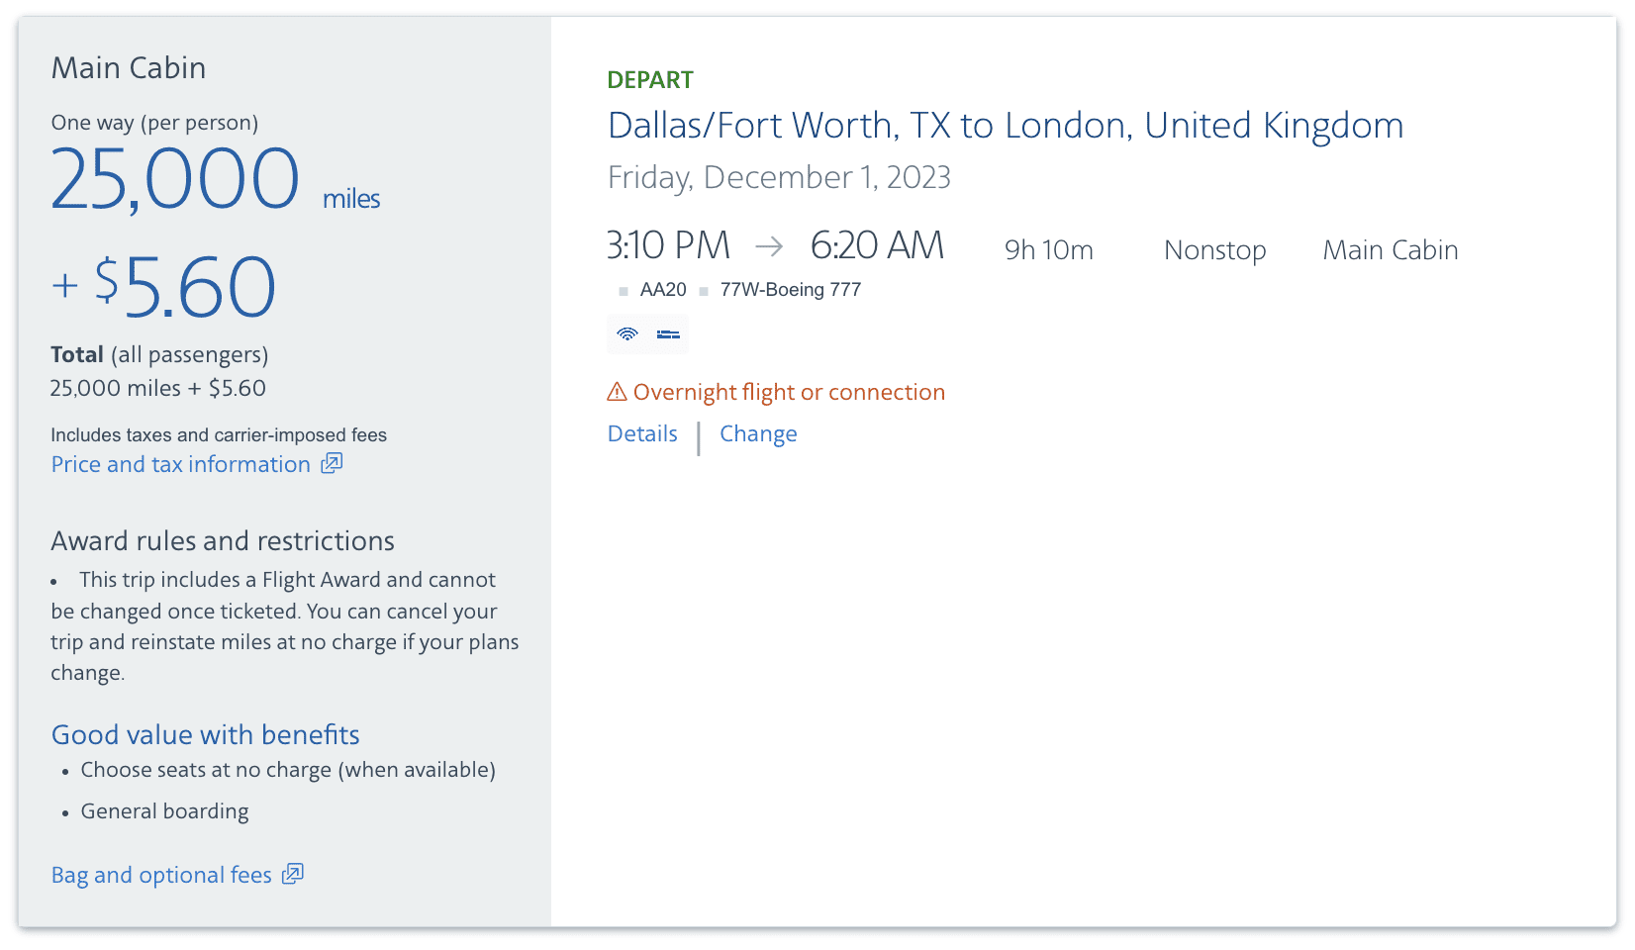
Task: Select the Main Cabin label on flight row
Action: click(x=1390, y=249)
